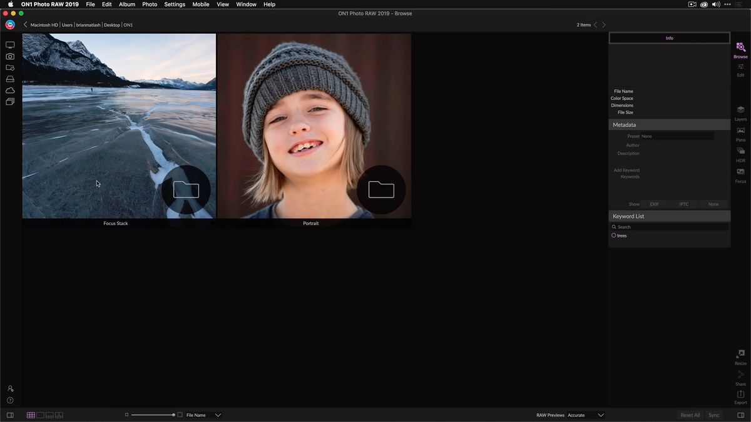Select the cloud storage source in sidebar

[x=10, y=90]
